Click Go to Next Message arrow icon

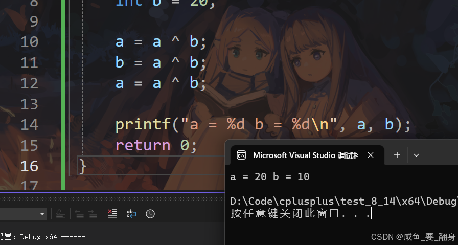coord(93,214)
